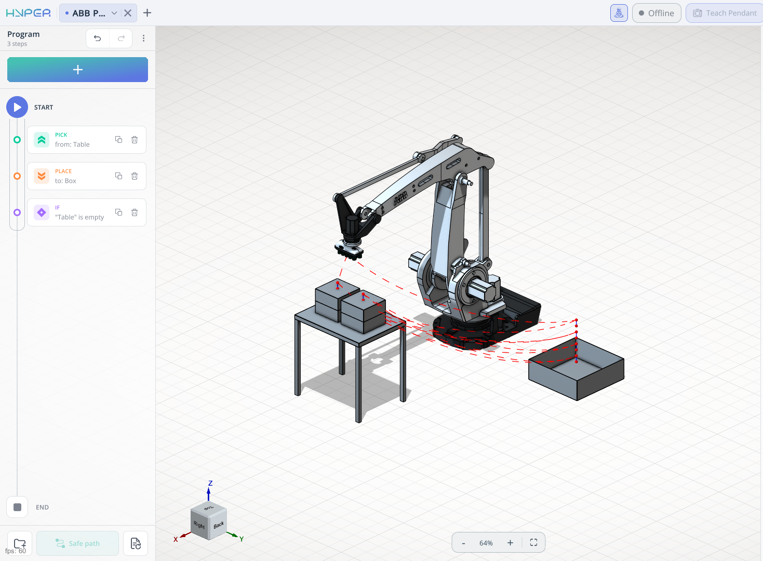Select the Top face of view cube
Screen dimensions: 763x561
[x=209, y=507]
